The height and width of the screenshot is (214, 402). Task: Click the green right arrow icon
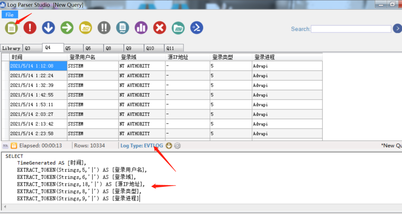(x=67, y=28)
